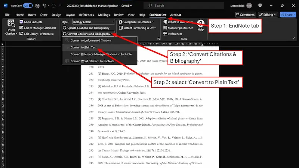Click Update Citations and Bibliography button
The height and width of the screenshot is (168, 299).
(86, 28)
